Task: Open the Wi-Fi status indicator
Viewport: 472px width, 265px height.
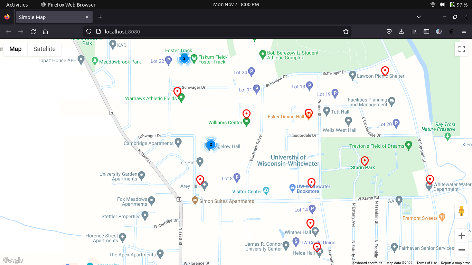Action: pos(433,4)
